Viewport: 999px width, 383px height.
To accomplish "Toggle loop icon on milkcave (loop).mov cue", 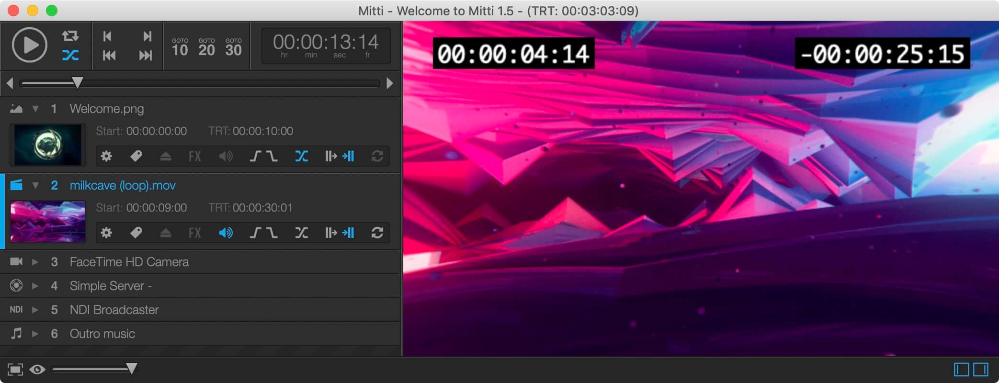I will point(377,233).
